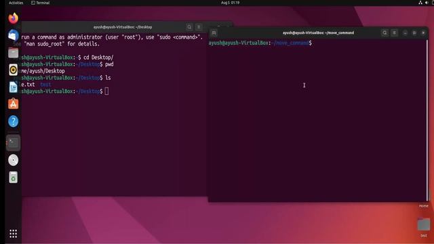
Task: Maximize the move_command terminal window
Action: tap(414, 33)
